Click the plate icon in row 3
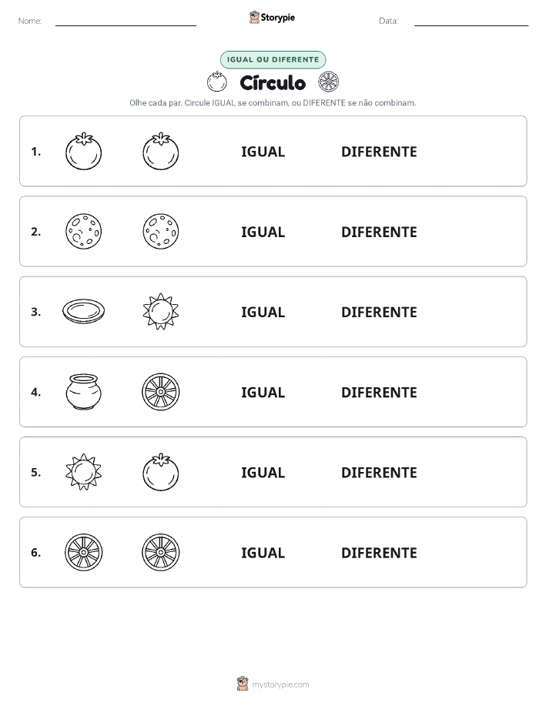Viewport: 546px width, 706px height. [x=83, y=311]
